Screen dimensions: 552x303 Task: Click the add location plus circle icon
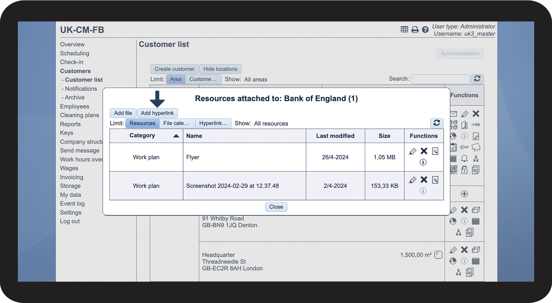[x=464, y=194]
